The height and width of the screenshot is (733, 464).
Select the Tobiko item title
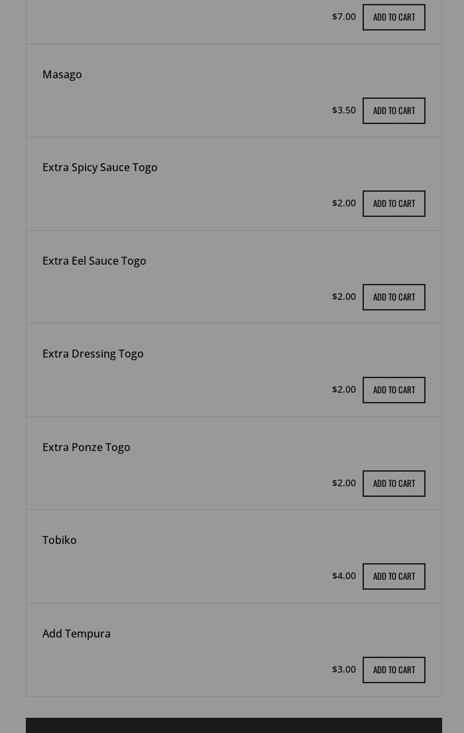pos(60,540)
